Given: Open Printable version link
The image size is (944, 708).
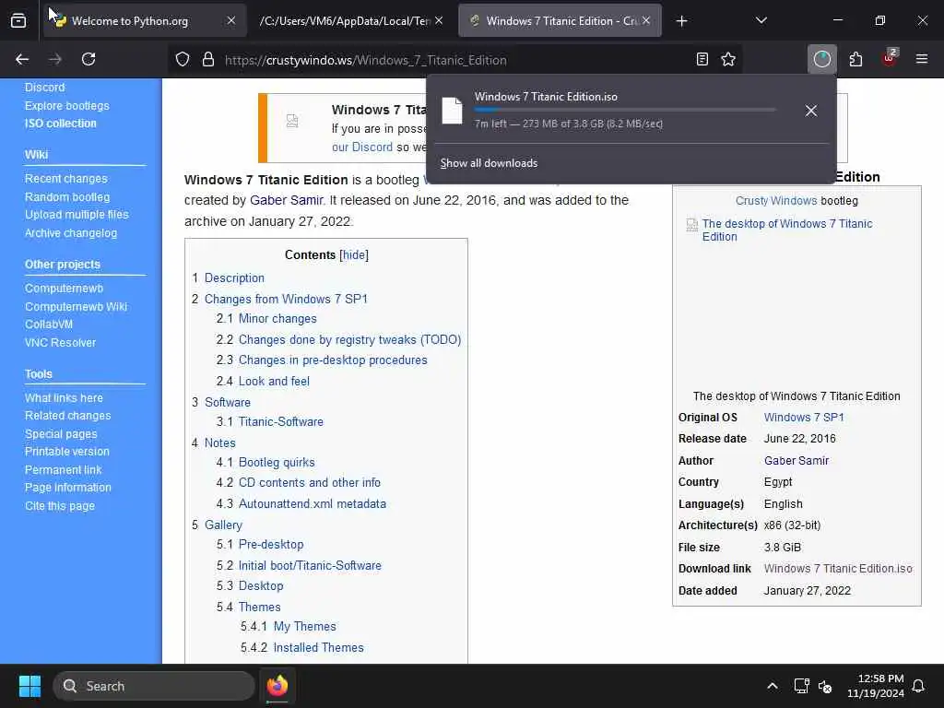Looking at the screenshot, I should click(x=66, y=452).
